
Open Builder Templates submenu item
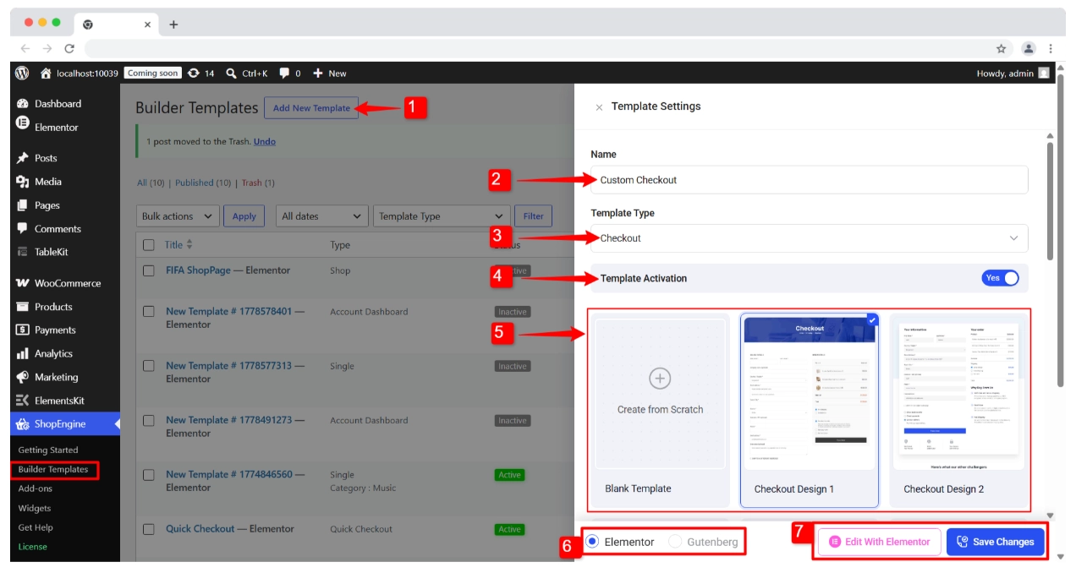(x=53, y=470)
